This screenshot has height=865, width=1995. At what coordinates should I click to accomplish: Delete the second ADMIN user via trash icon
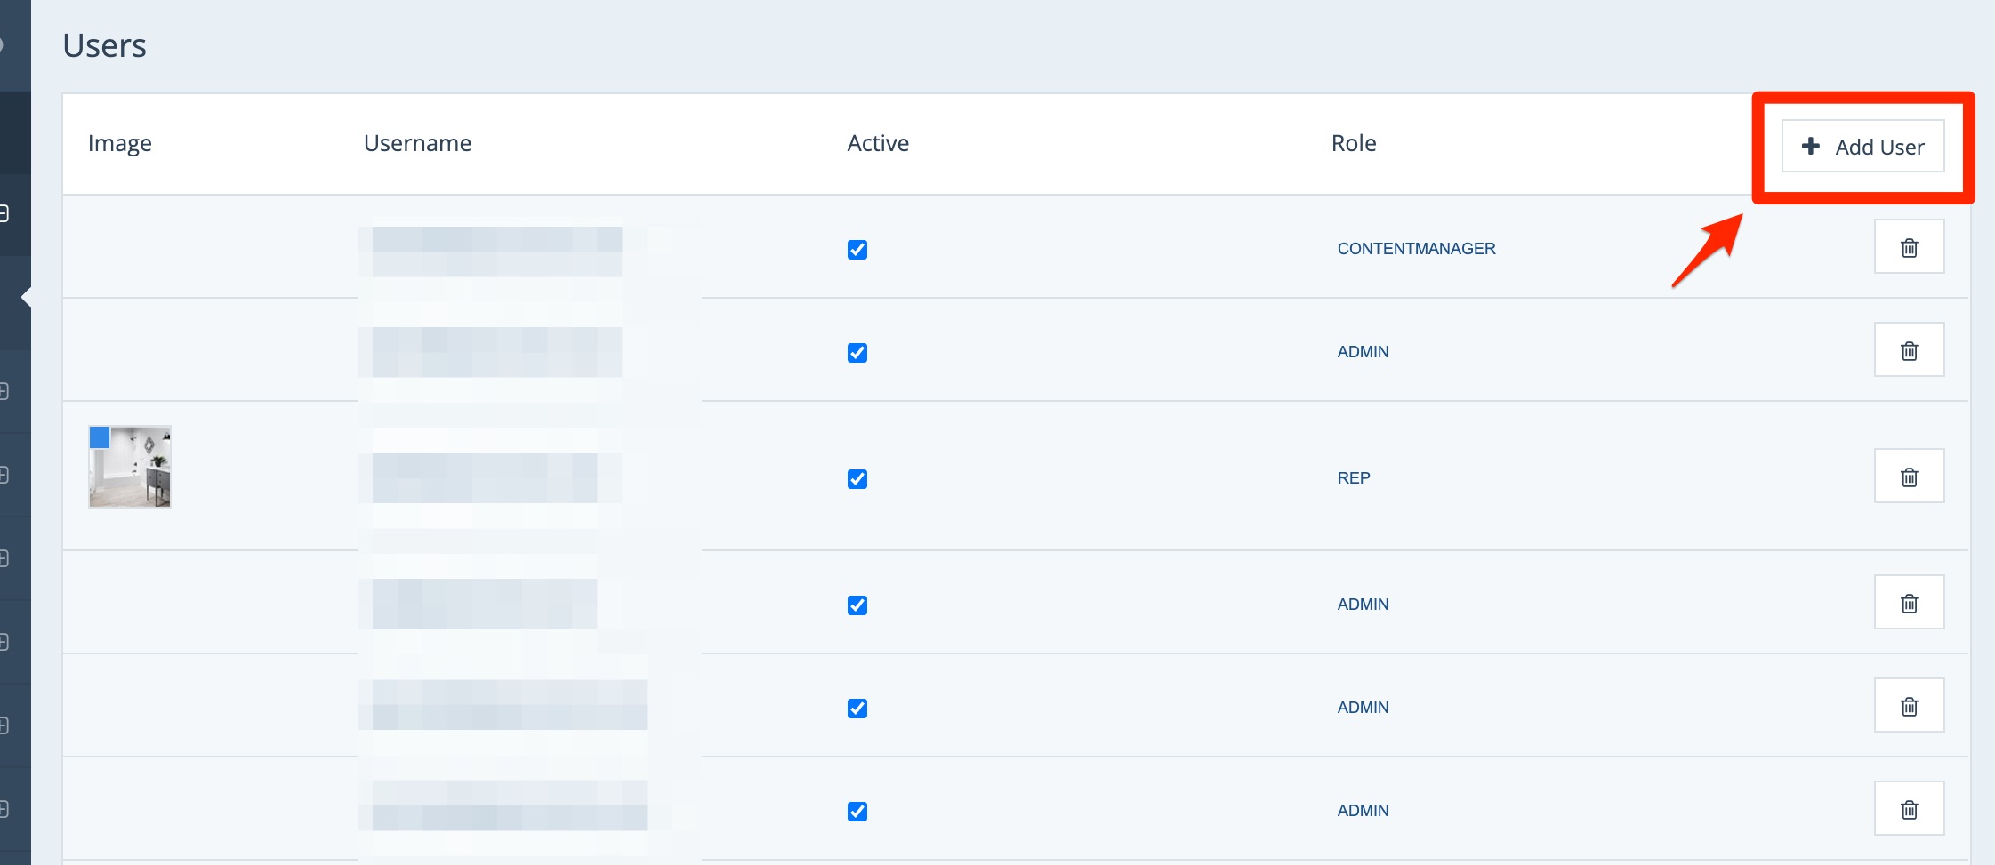coord(1909,603)
